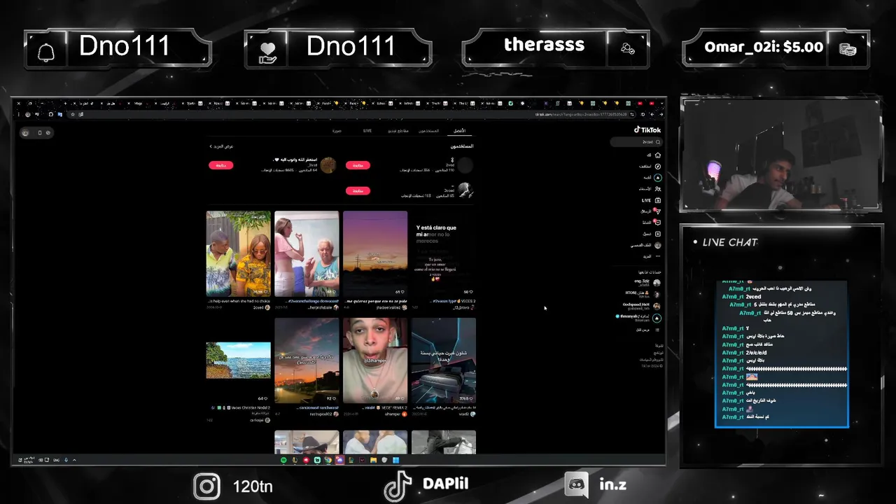Open thmanyah account in following list
This screenshot has height=504, width=896.
[x=638, y=318]
